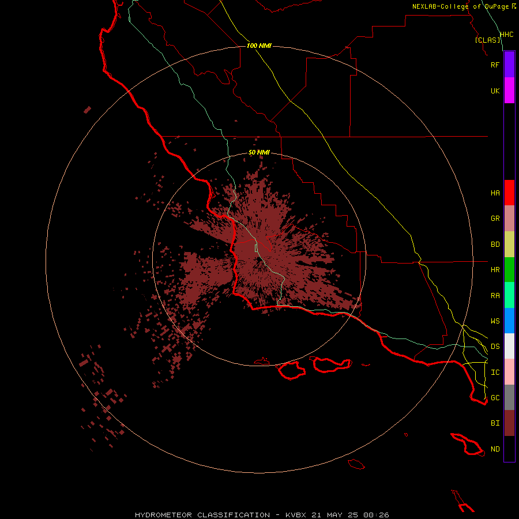The height and width of the screenshot is (519, 519).
Task: Click the HHC product label
Action: [x=506, y=35]
